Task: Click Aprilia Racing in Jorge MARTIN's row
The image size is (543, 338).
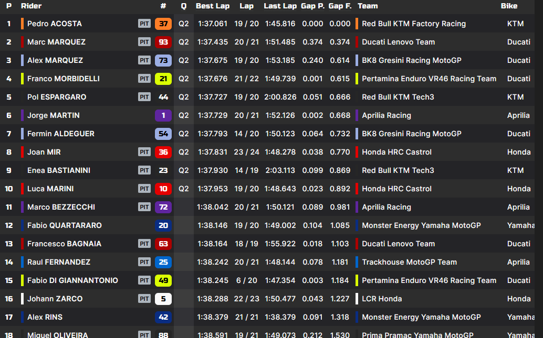Action: click(387, 115)
